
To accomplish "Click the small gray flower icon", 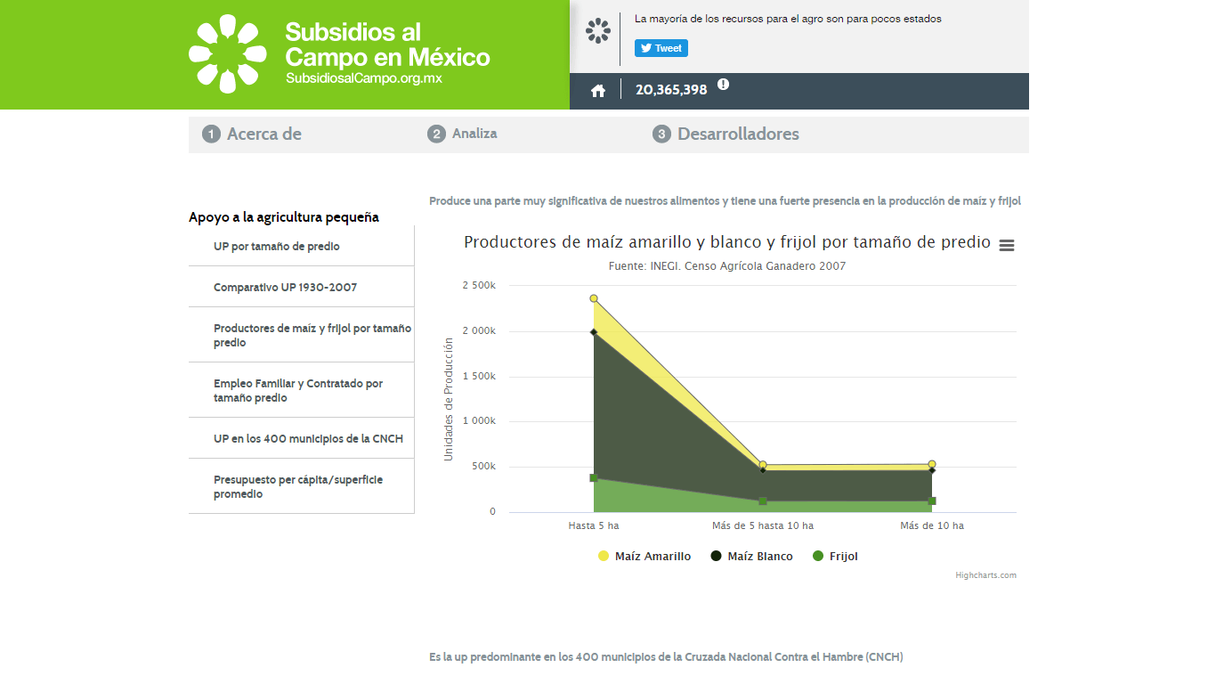I will click(598, 31).
